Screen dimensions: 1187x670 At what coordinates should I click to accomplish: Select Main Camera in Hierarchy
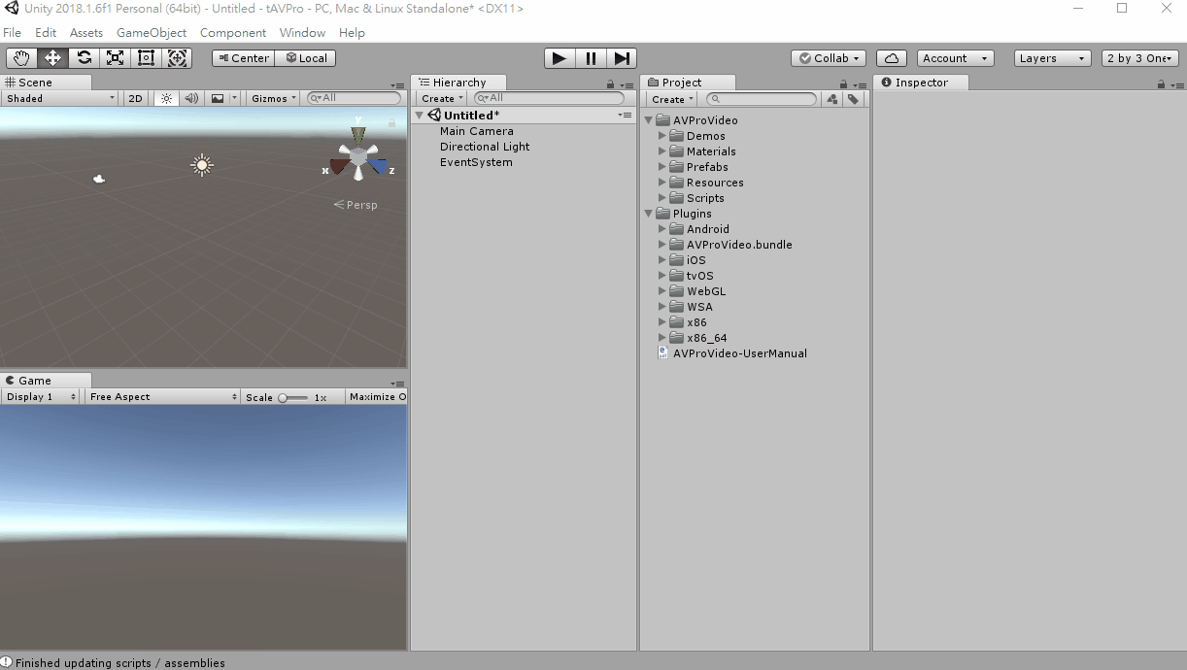(477, 131)
